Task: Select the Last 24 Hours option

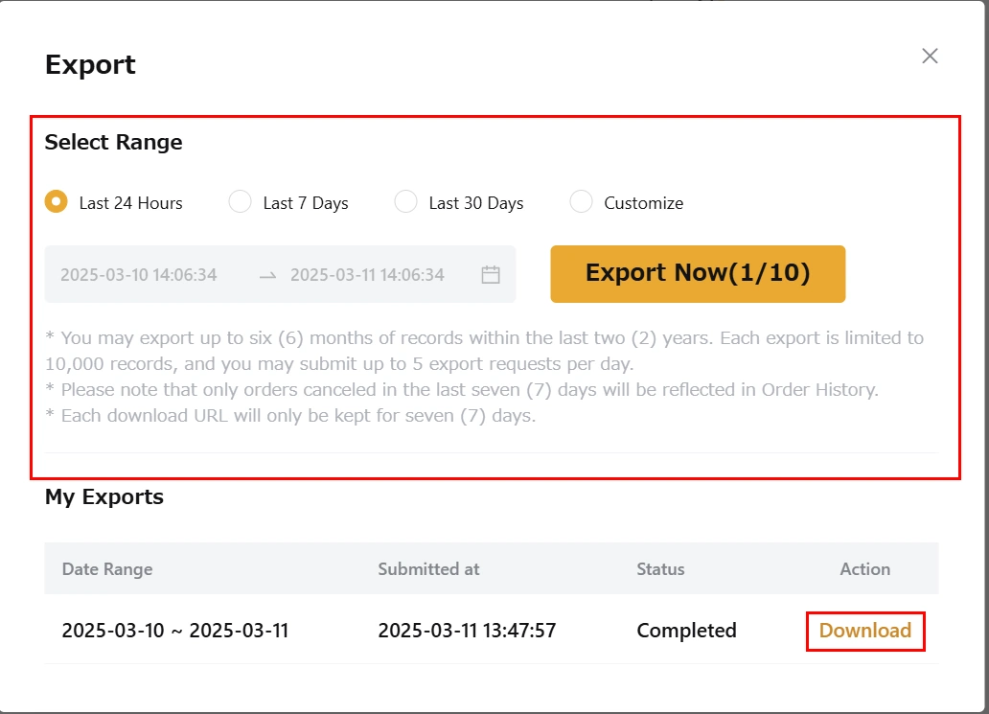Action: [x=57, y=202]
